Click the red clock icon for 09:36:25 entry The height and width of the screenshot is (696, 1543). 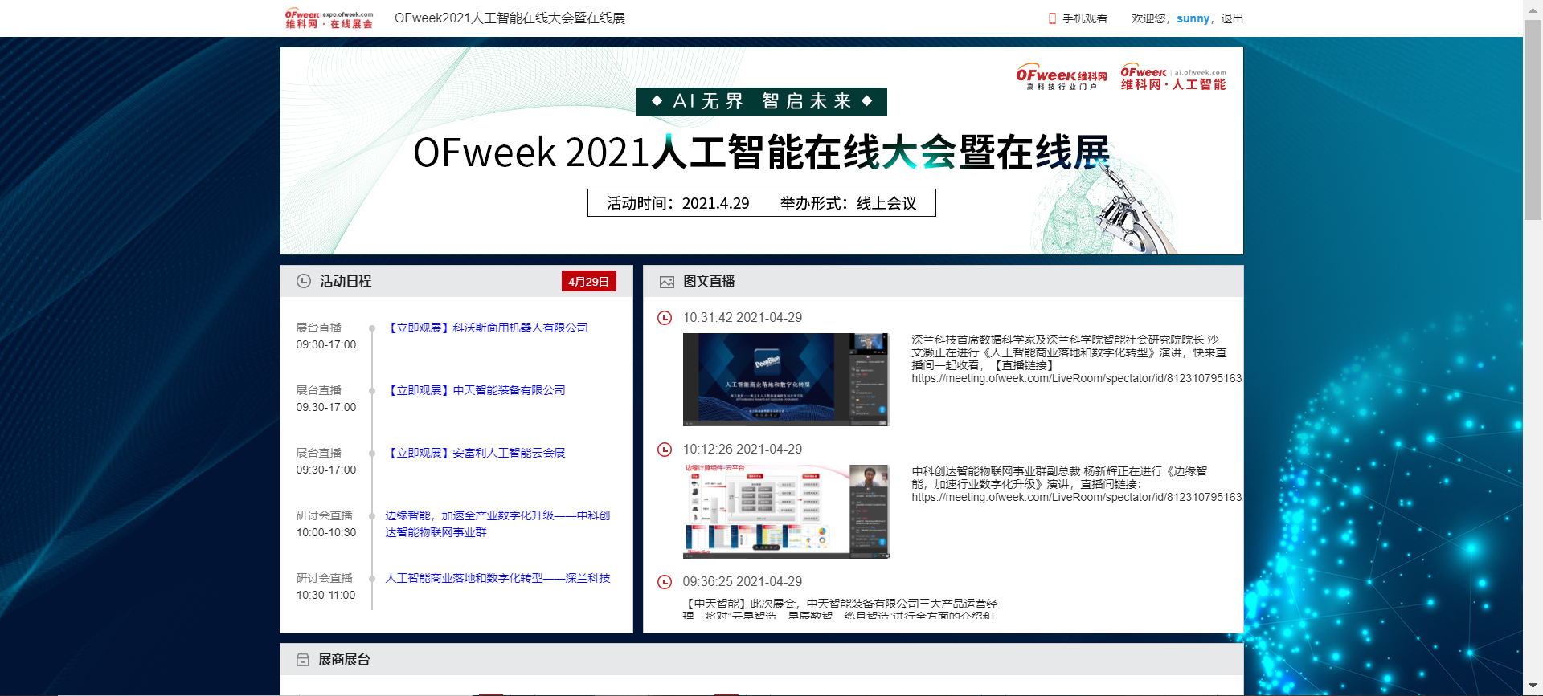point(665,582)
